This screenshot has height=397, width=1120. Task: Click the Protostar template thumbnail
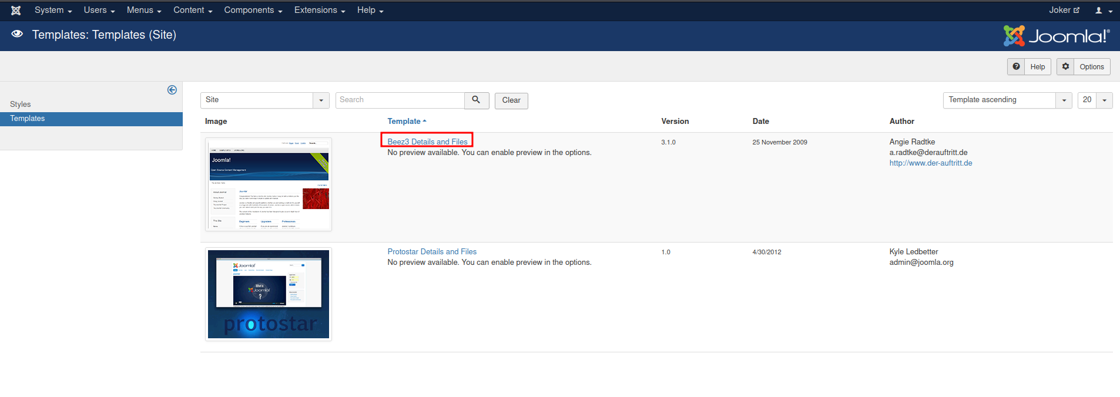[269, 294]
